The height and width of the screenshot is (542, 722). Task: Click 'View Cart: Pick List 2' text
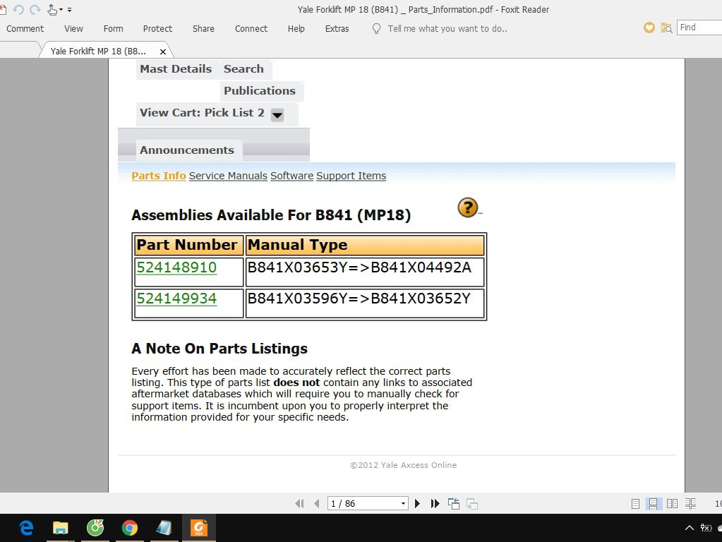pyautogui.click(x=202, y=113)
